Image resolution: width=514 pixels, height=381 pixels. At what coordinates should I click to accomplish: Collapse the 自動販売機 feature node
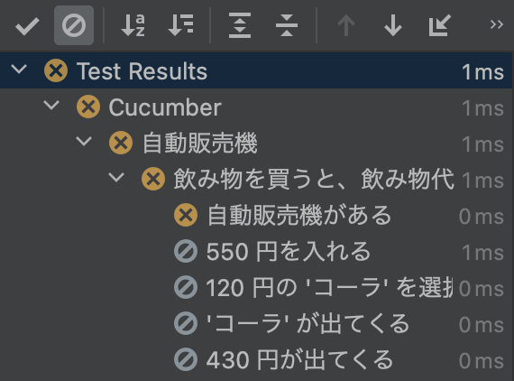pos(84,142)
